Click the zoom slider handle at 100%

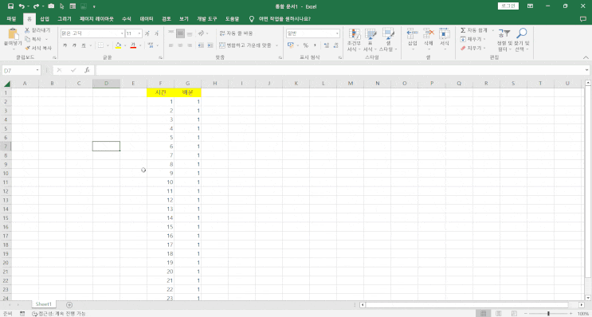click(x=548, y=314)
